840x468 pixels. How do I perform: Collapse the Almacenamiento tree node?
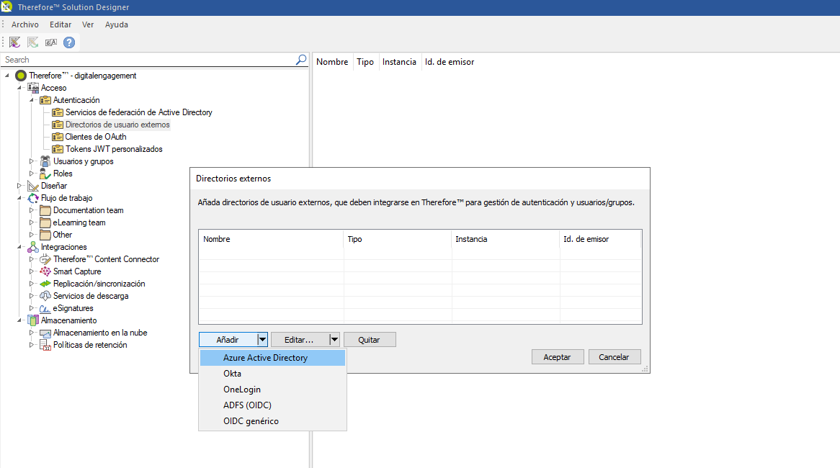click(19, 320)
